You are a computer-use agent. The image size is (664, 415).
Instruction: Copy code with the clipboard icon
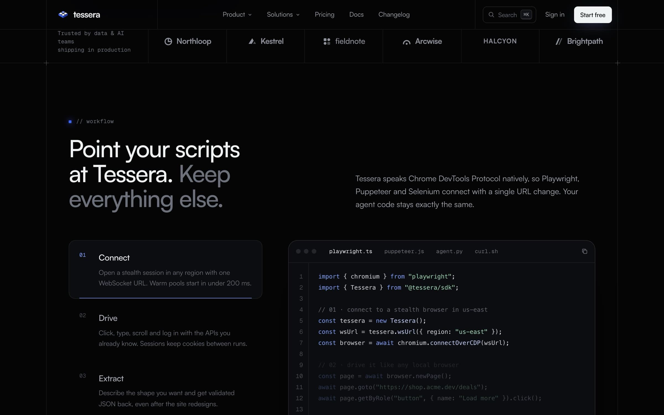click(x=584, y=251)
